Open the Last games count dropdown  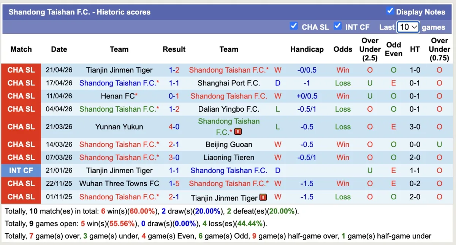408,27
